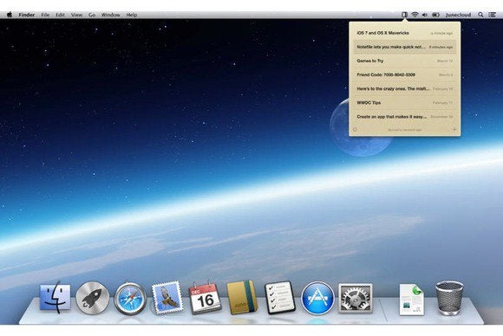503x336 pixels.
Task: Select note 'Notefile lets you make quick not...'
Action: (404, 47)
